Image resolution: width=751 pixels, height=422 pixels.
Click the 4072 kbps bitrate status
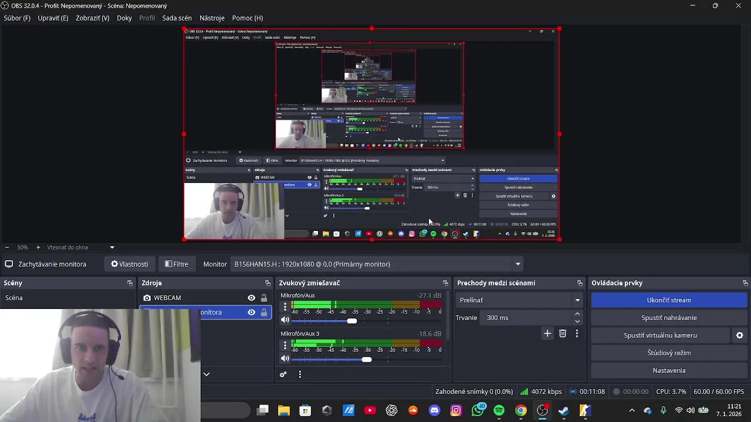tap(541, 392)
